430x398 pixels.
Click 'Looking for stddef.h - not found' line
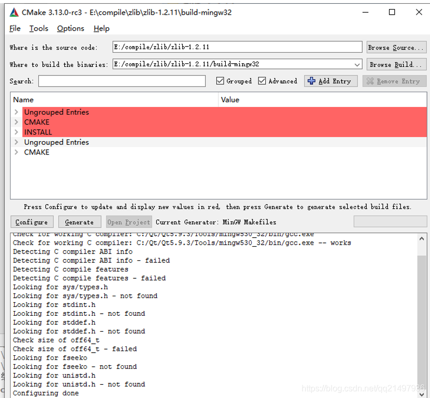click(x=79, y=331)
